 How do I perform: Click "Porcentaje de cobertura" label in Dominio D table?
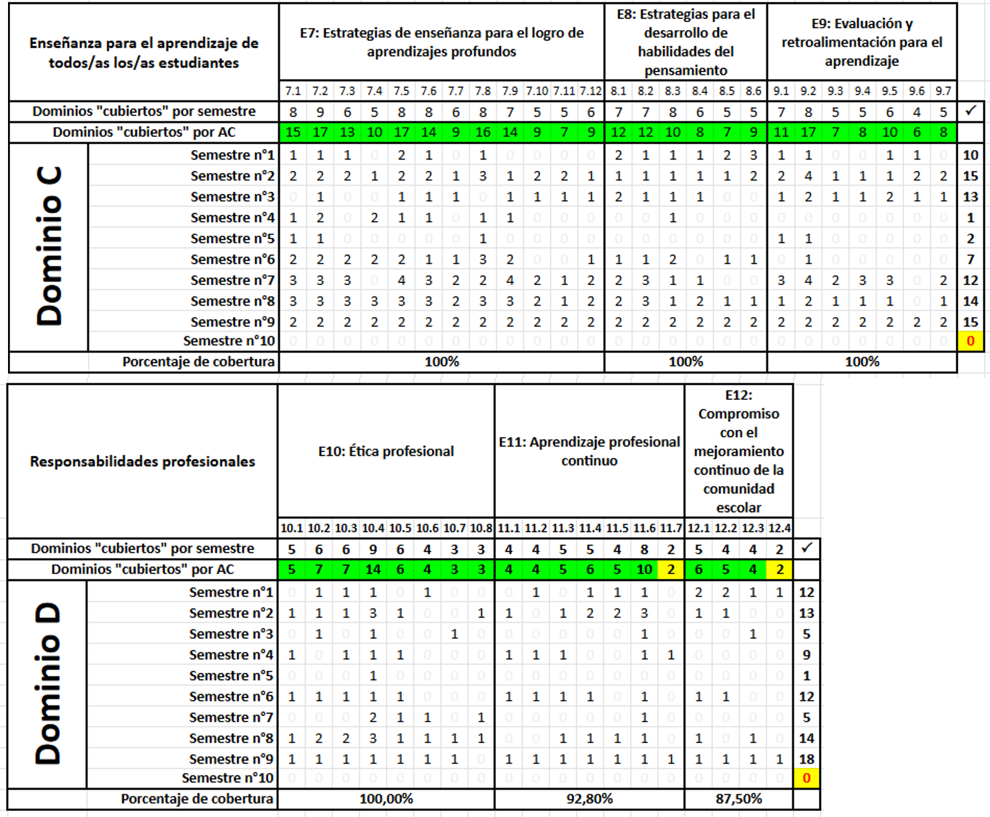point(197,799)
